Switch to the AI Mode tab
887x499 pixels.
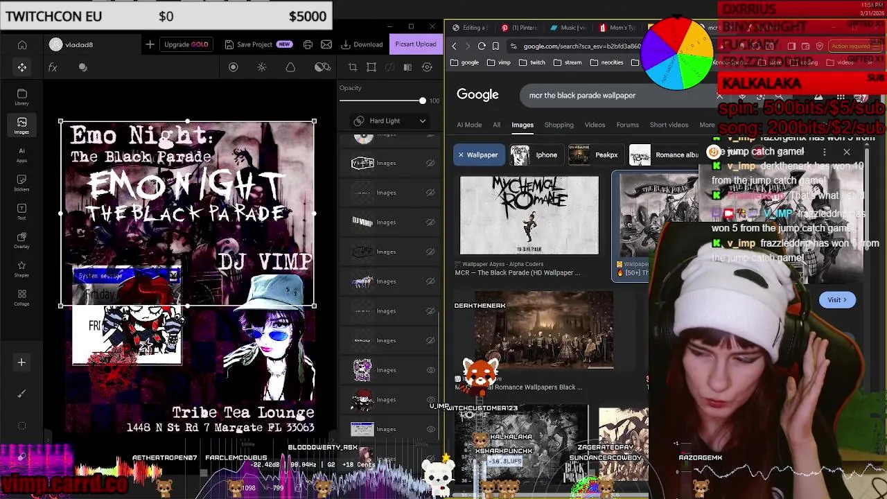[469, 125]
